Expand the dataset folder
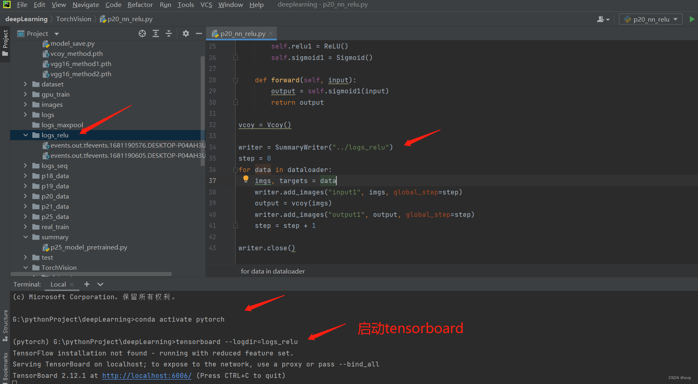The image size is (698, 384). click(x=25, y=84)
